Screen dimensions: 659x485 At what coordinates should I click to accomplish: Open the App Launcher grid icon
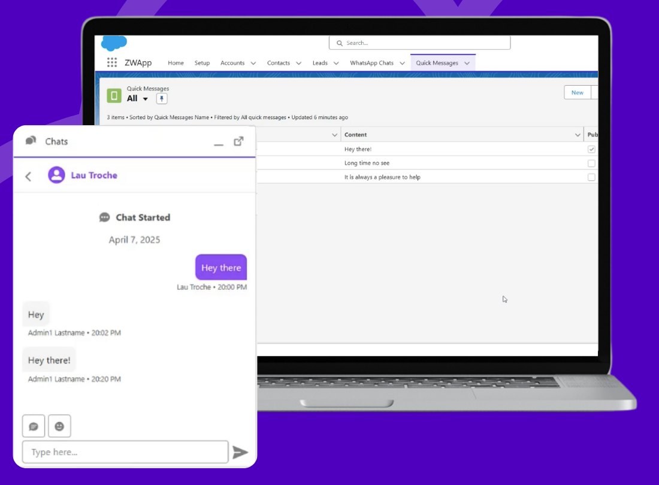click(x=112, y=62)
